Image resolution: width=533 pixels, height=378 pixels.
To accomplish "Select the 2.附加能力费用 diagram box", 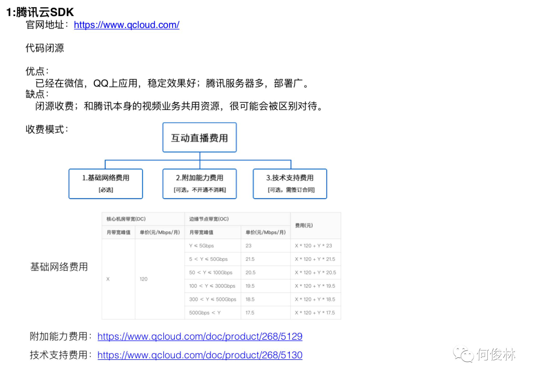I will pos(199,184).
